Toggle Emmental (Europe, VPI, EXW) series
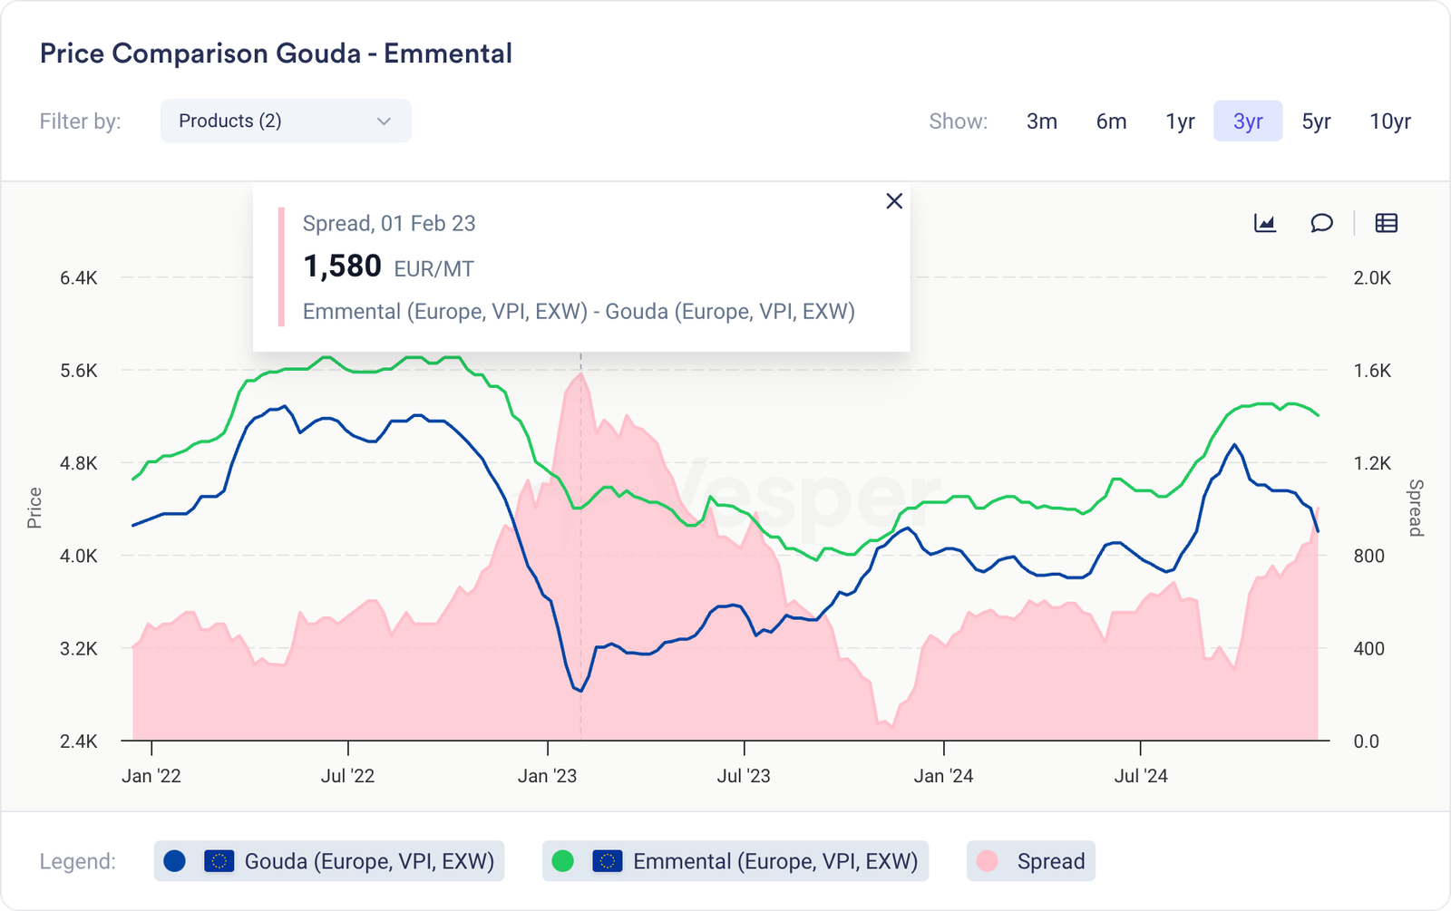 click(x=775, y=861)
